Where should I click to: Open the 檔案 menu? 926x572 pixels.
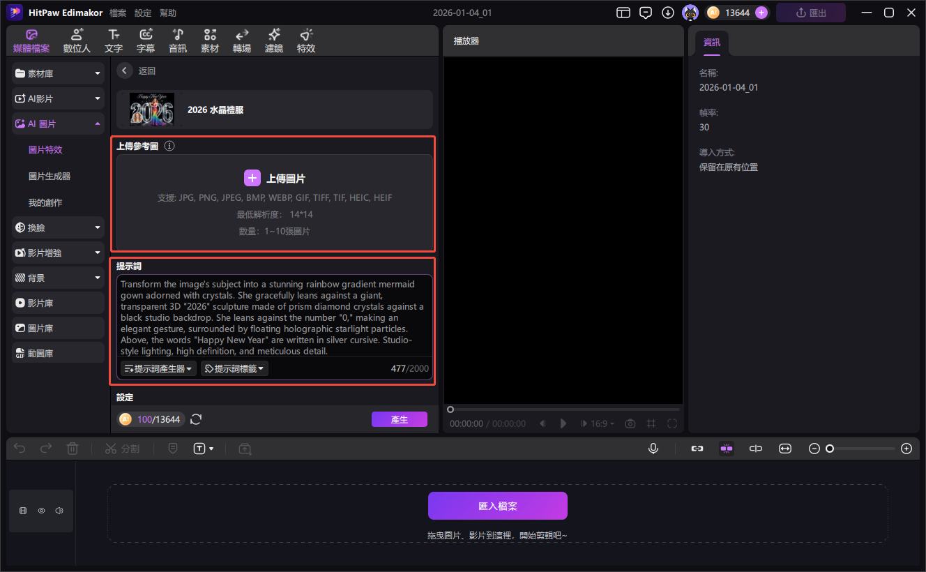pyautogui.click(x=118, y=13)
